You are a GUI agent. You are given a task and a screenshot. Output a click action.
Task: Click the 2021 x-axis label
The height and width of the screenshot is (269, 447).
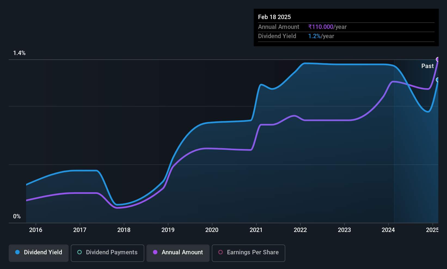point(256,230)
